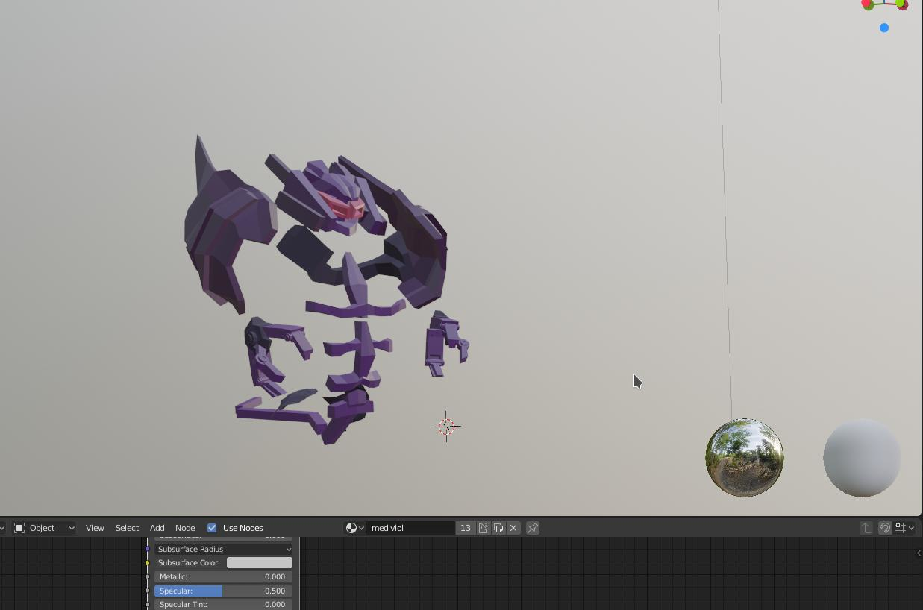Click the Specular input socket
The image size is (923, 610).
[148, 591]
